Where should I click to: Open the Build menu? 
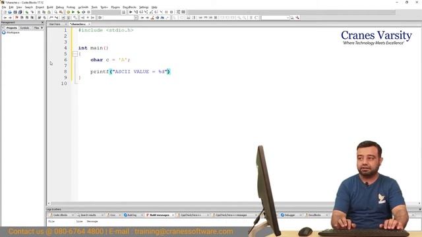(50, 7)
